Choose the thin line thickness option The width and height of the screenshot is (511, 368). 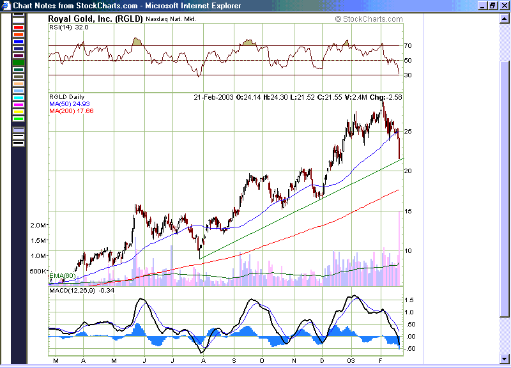pyautogui.click(x=19, y=130)
